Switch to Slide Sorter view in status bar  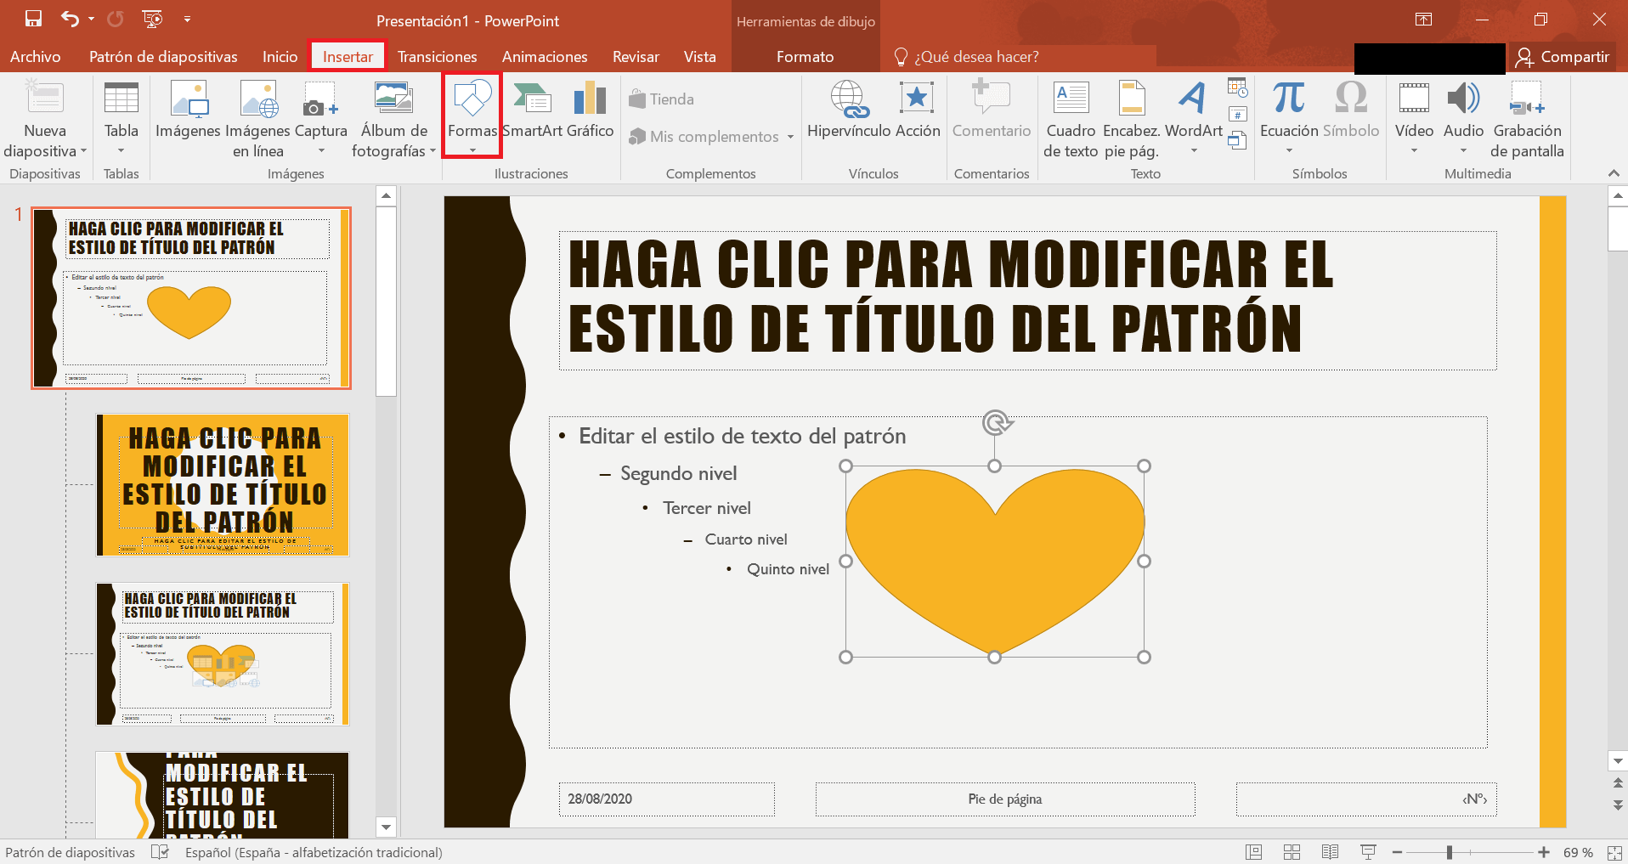(1292, 852)
